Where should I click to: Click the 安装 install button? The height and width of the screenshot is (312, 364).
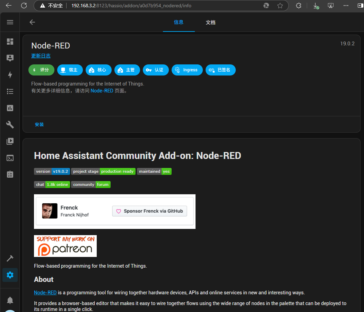click(39, 124)
